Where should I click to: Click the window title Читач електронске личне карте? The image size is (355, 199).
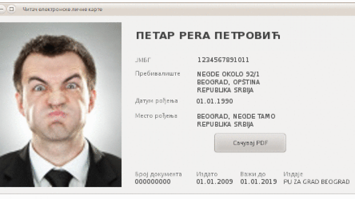(x=62, y=9)
